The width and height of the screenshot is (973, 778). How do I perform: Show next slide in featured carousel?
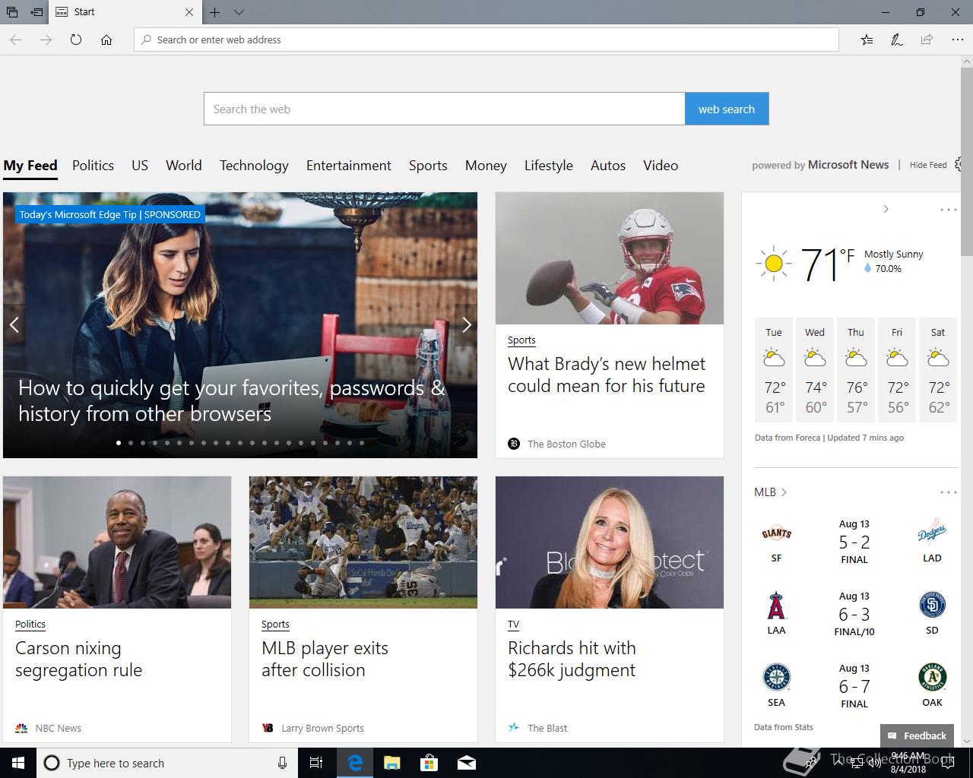pyautogui.click(x=467, y=325)
